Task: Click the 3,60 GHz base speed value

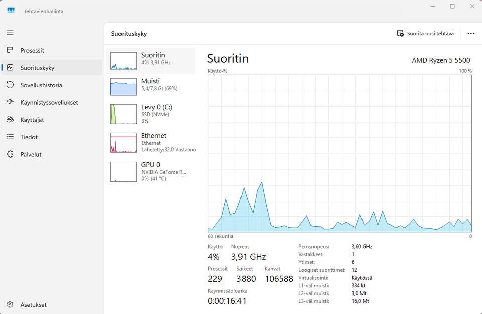Action: click(x=362, y=246)
